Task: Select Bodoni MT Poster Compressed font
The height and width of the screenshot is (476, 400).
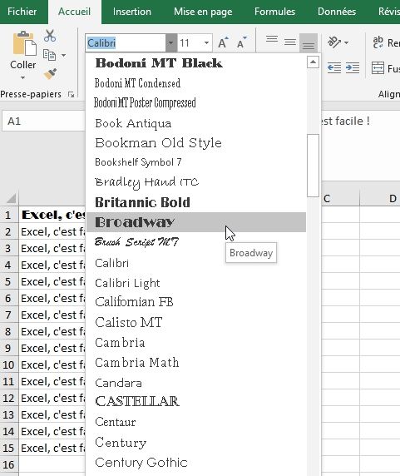Action: (x=196, y=103)
